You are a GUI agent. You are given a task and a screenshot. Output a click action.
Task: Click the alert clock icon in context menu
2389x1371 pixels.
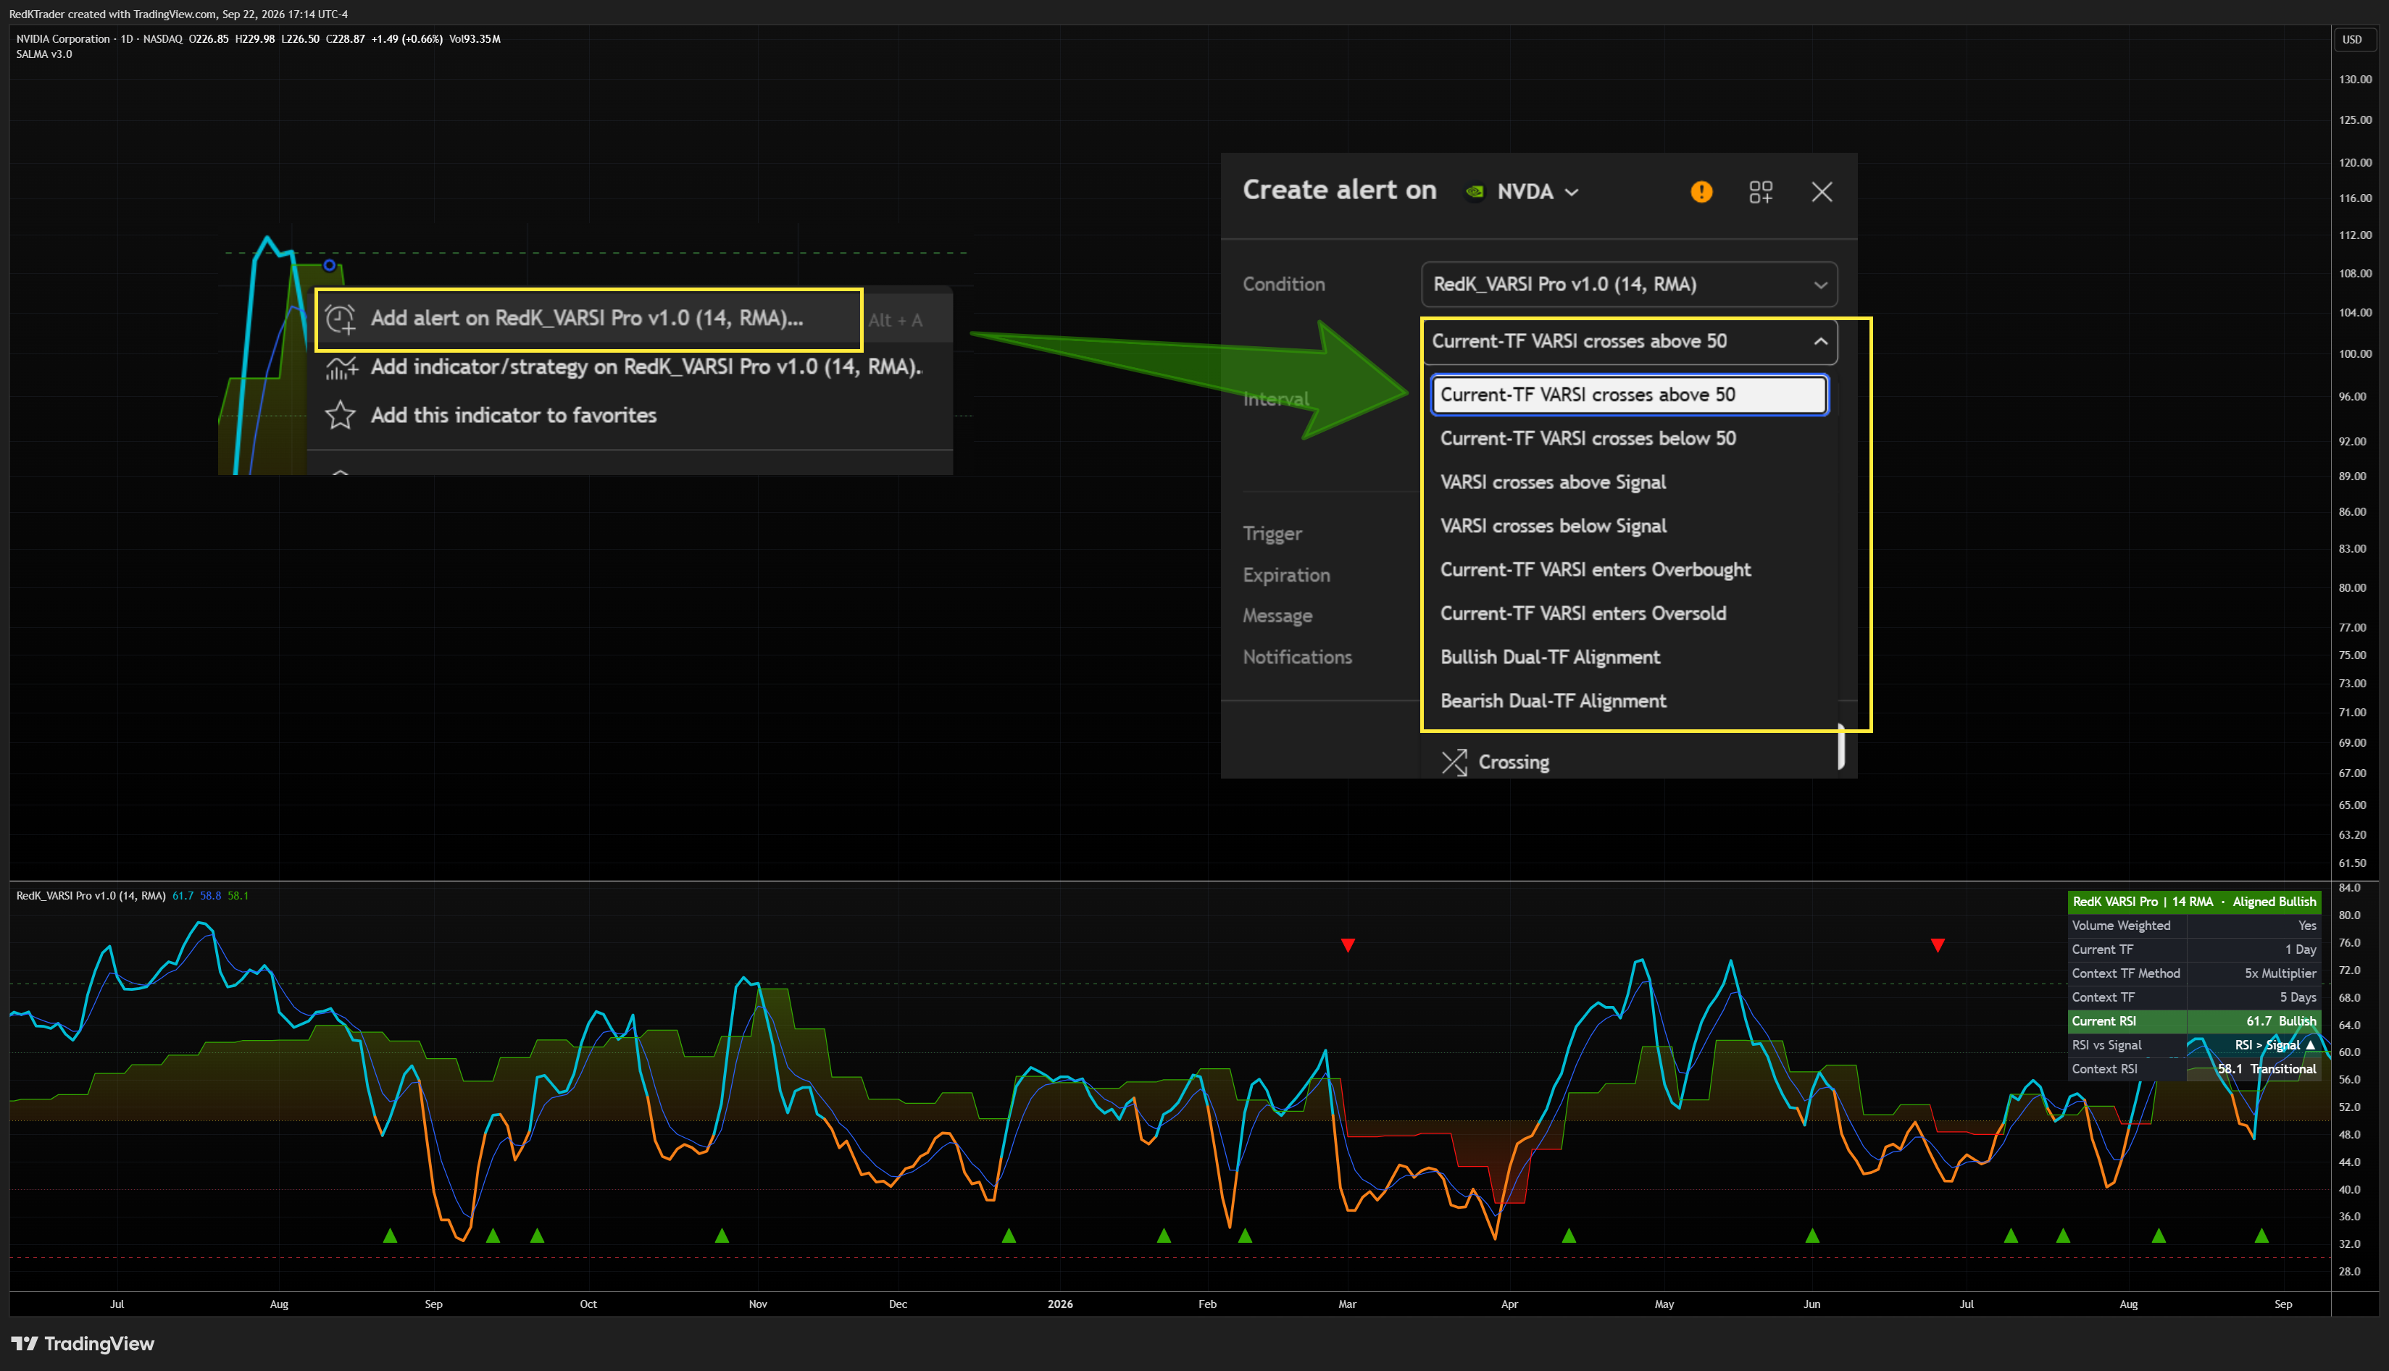(340, 319)
